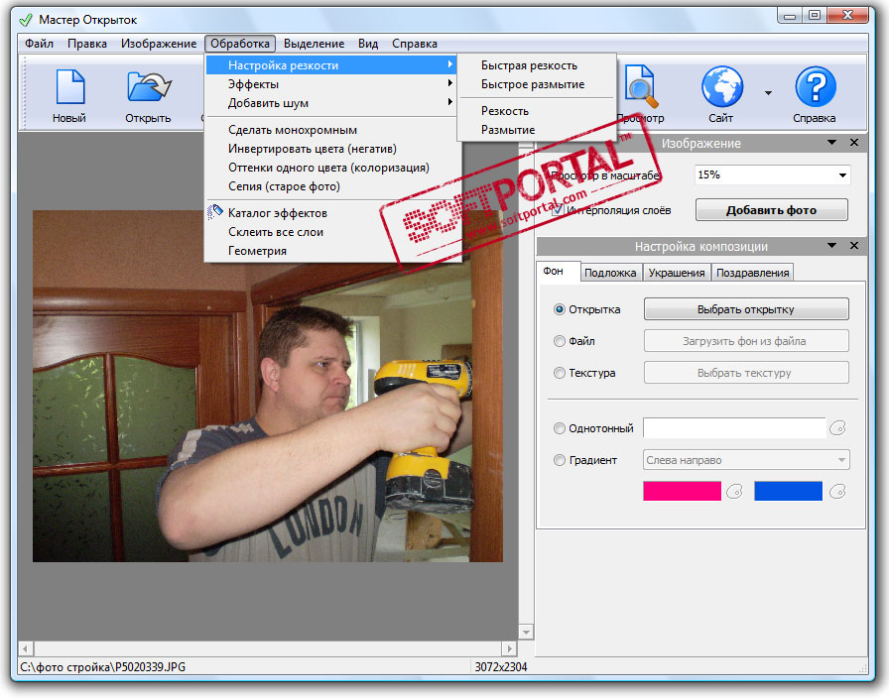Image resolution: width=889 pixels, height=700 pixels.
Task: Expand the arrow next to the Website button
Action: pos(768,93)
